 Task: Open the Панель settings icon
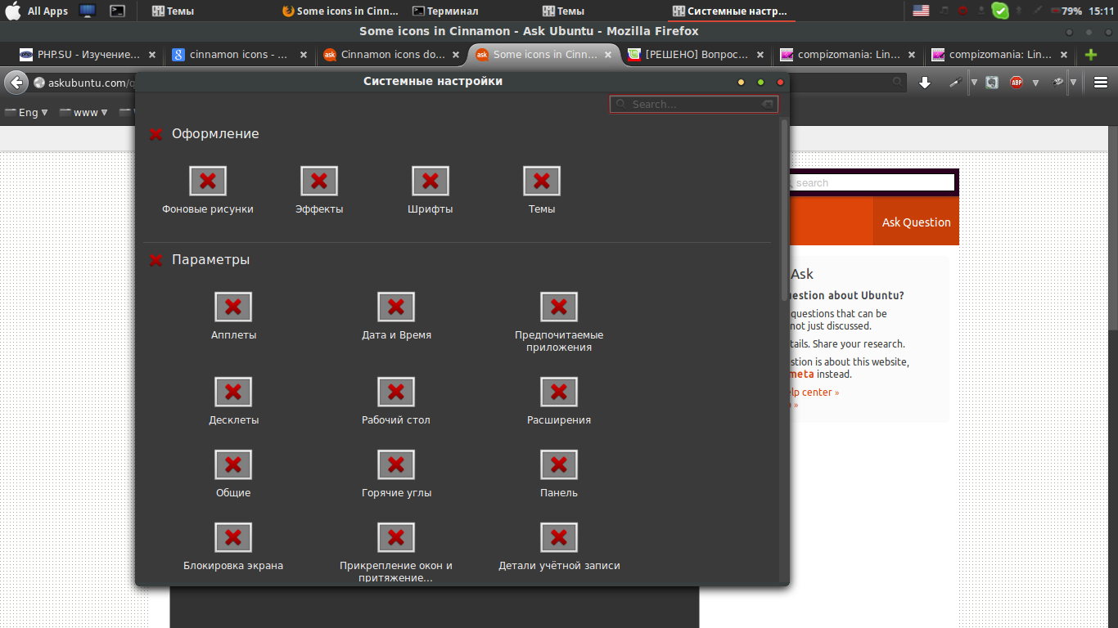(559, 465)
